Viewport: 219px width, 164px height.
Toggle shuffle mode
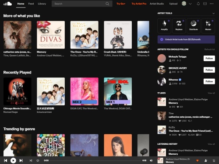click(x=31, y=161)
